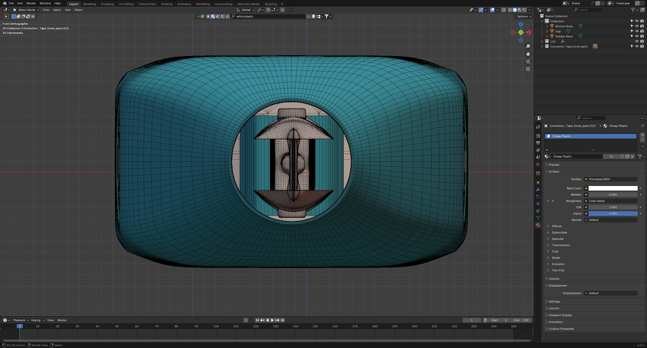The image size is (647, 348).
Task: Open the Object Constraints properties tab
Action: pos(538,211)
